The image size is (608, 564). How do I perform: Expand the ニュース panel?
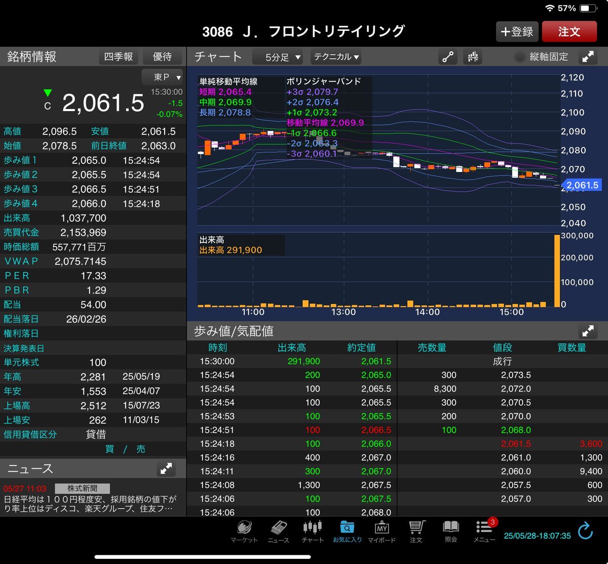click(x=166, y=469)
